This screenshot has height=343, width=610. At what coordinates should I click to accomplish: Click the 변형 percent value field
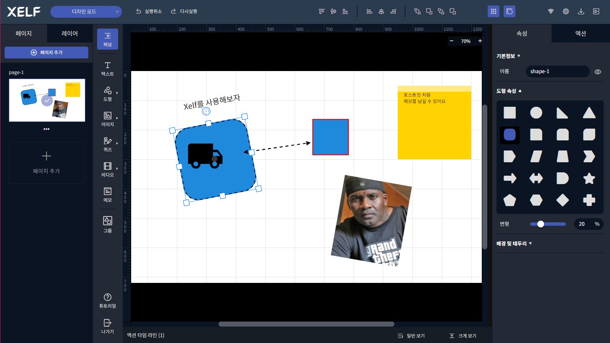pos(589,224)
